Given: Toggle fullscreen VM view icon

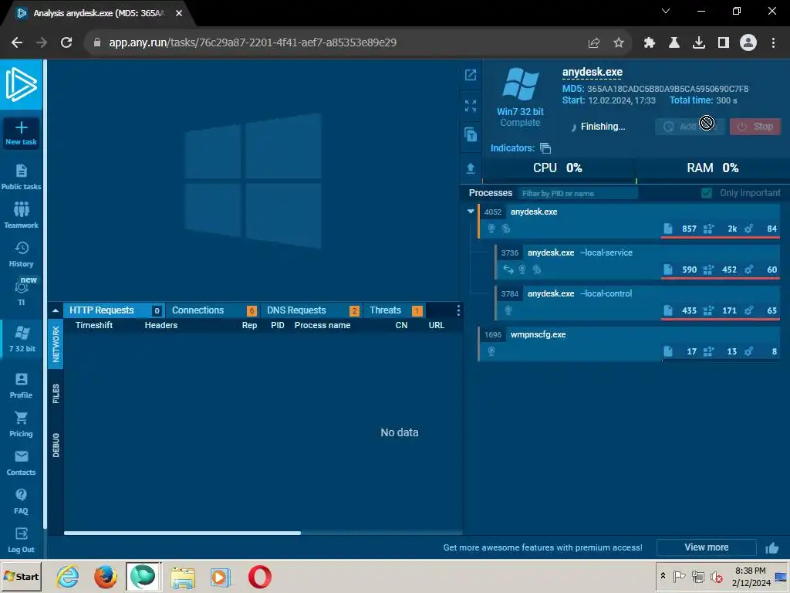Looking at the screenshot, I should (471, 105).
